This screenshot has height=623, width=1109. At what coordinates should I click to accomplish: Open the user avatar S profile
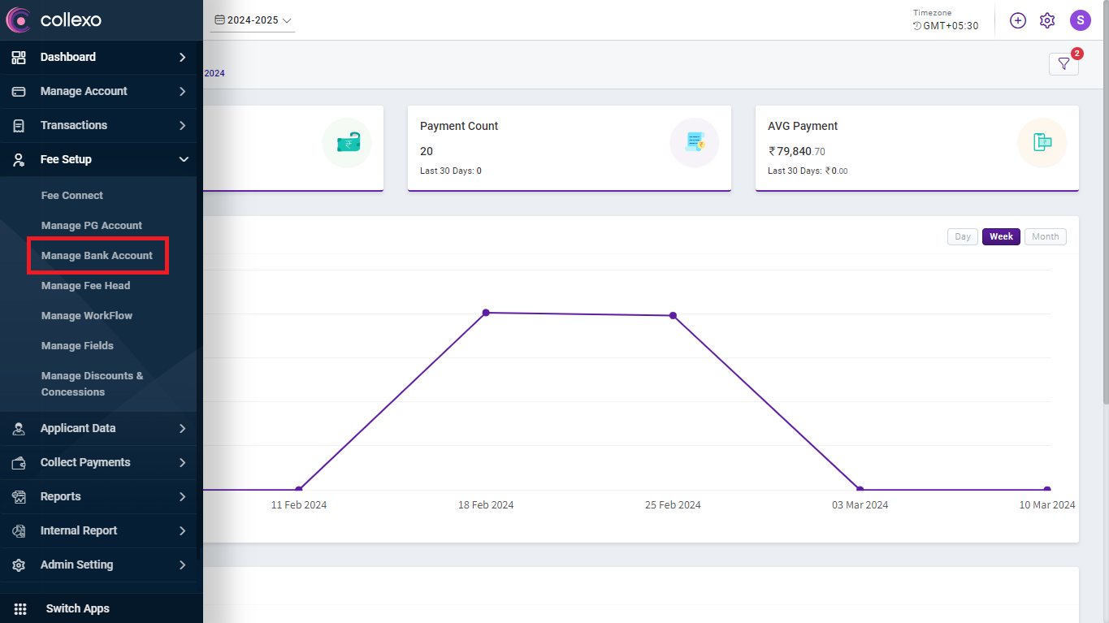1080,20
